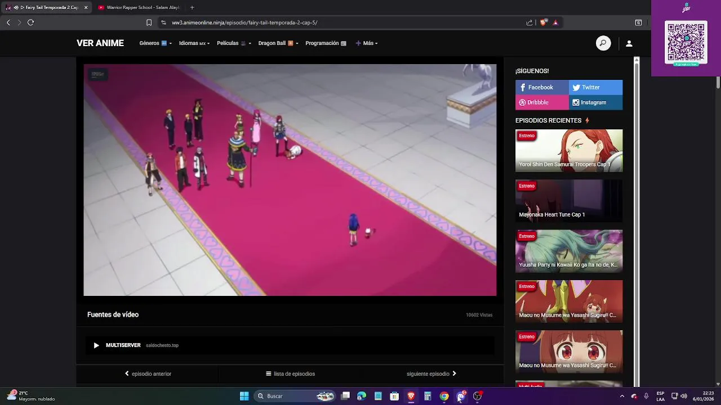Screen dimensions: 721x405
Task: Click the browser forward arrow
Action: pyautogui.click(x=19, y=22)
